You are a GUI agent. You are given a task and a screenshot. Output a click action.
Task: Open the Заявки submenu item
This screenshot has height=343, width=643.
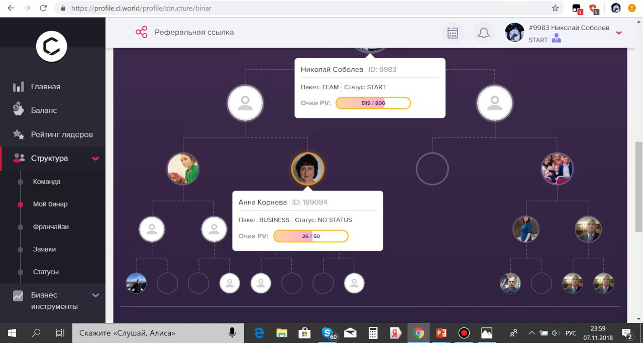click(44, 249)
